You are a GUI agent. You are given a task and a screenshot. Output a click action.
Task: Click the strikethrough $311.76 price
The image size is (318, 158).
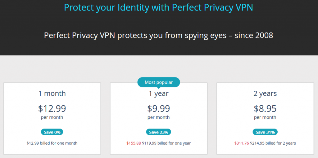point(242,143)
